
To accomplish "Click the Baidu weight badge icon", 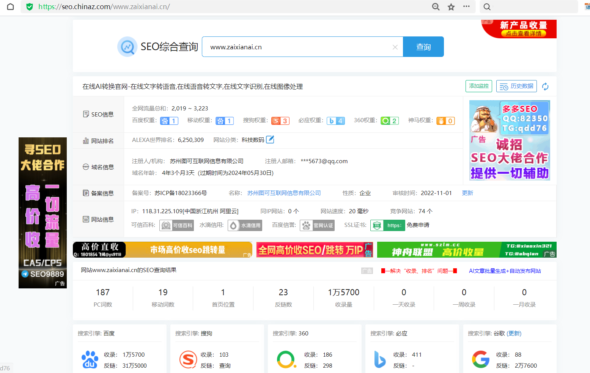I will [x=169, y=121].
